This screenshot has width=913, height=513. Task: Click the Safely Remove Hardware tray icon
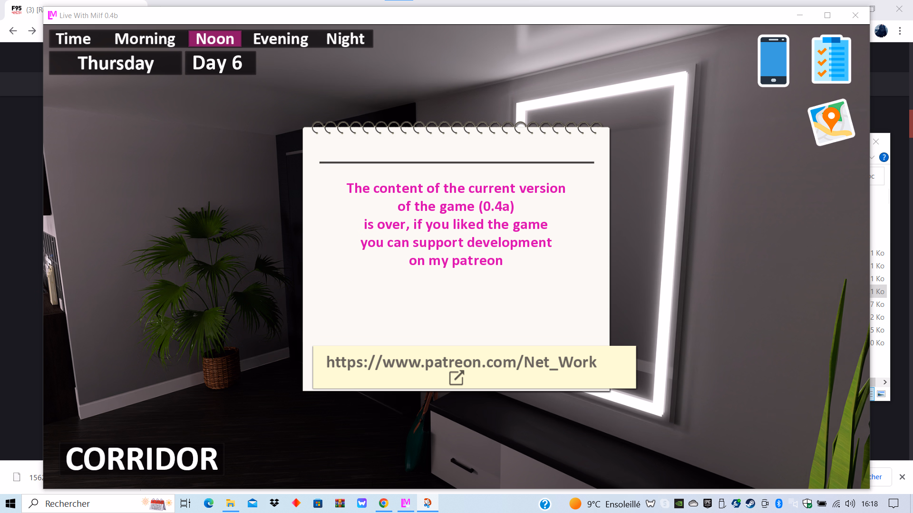point(722,503)
